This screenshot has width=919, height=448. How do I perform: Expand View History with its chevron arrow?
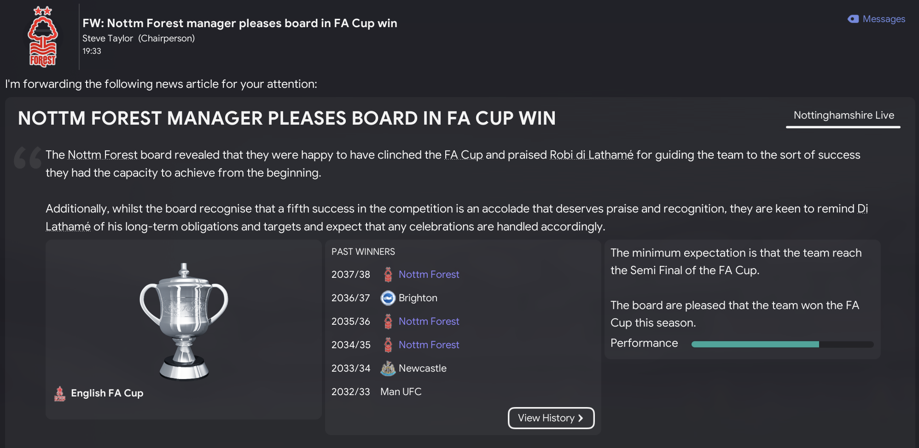(x=580, y=418)
